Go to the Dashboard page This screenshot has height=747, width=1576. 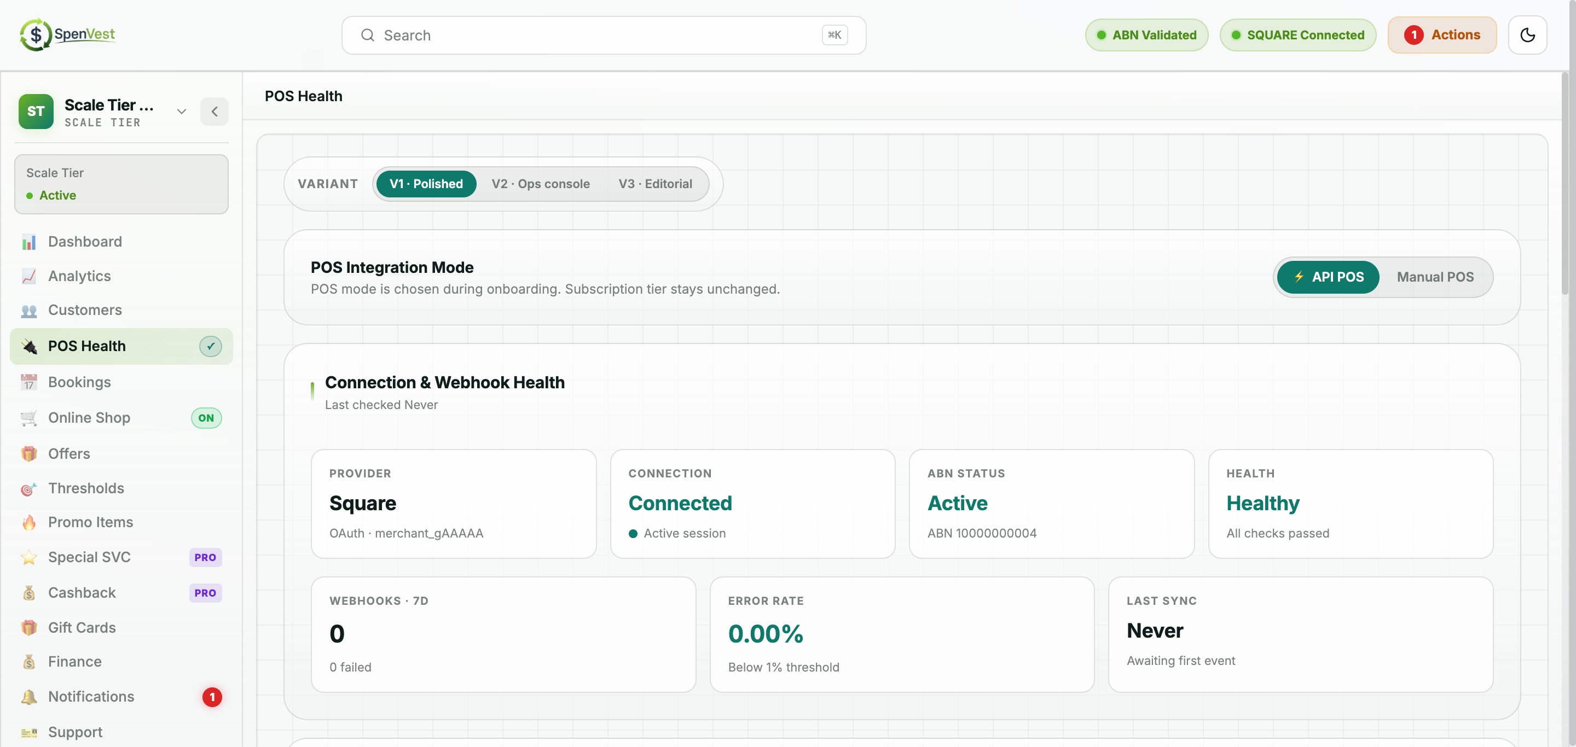tap(121, 242)
